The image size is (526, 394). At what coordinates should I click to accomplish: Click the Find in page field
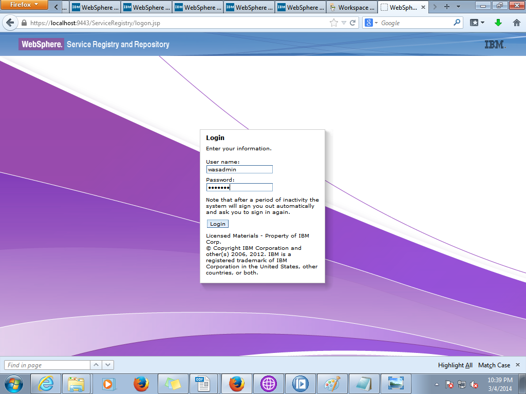(x=47, y=365)
